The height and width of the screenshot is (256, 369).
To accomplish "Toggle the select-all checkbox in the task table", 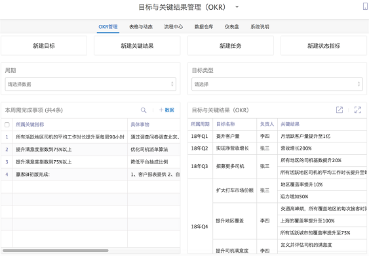I will click(x=7, y=125).
